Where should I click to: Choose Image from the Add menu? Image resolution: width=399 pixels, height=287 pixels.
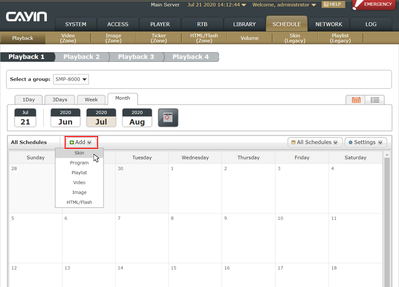pos(79,192)
